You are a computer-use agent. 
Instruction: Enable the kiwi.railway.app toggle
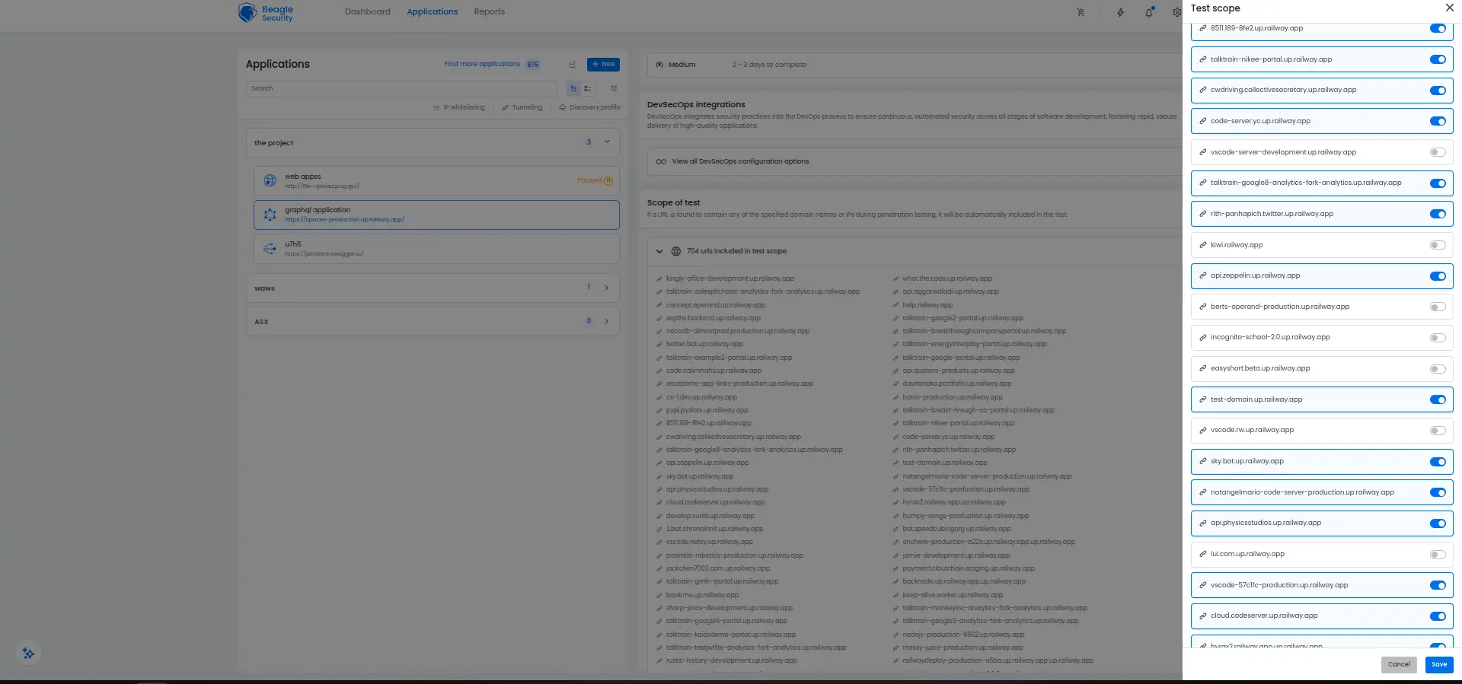point(1437,245)
